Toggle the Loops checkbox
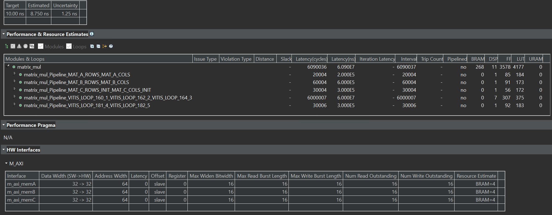Screen dimensions: 552x215 click(69, 46)
